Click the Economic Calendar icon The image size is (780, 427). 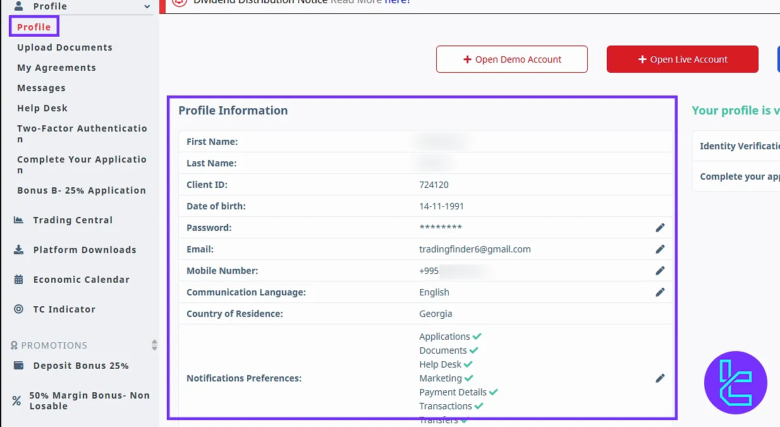pyautogui.click(x=19, y=280)
